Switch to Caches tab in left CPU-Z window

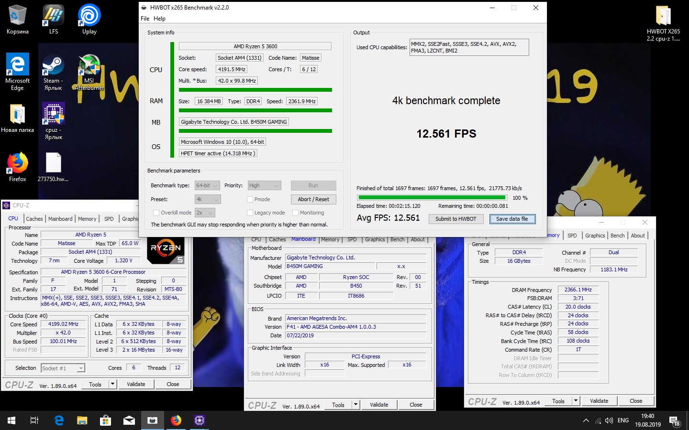(34, 219)
